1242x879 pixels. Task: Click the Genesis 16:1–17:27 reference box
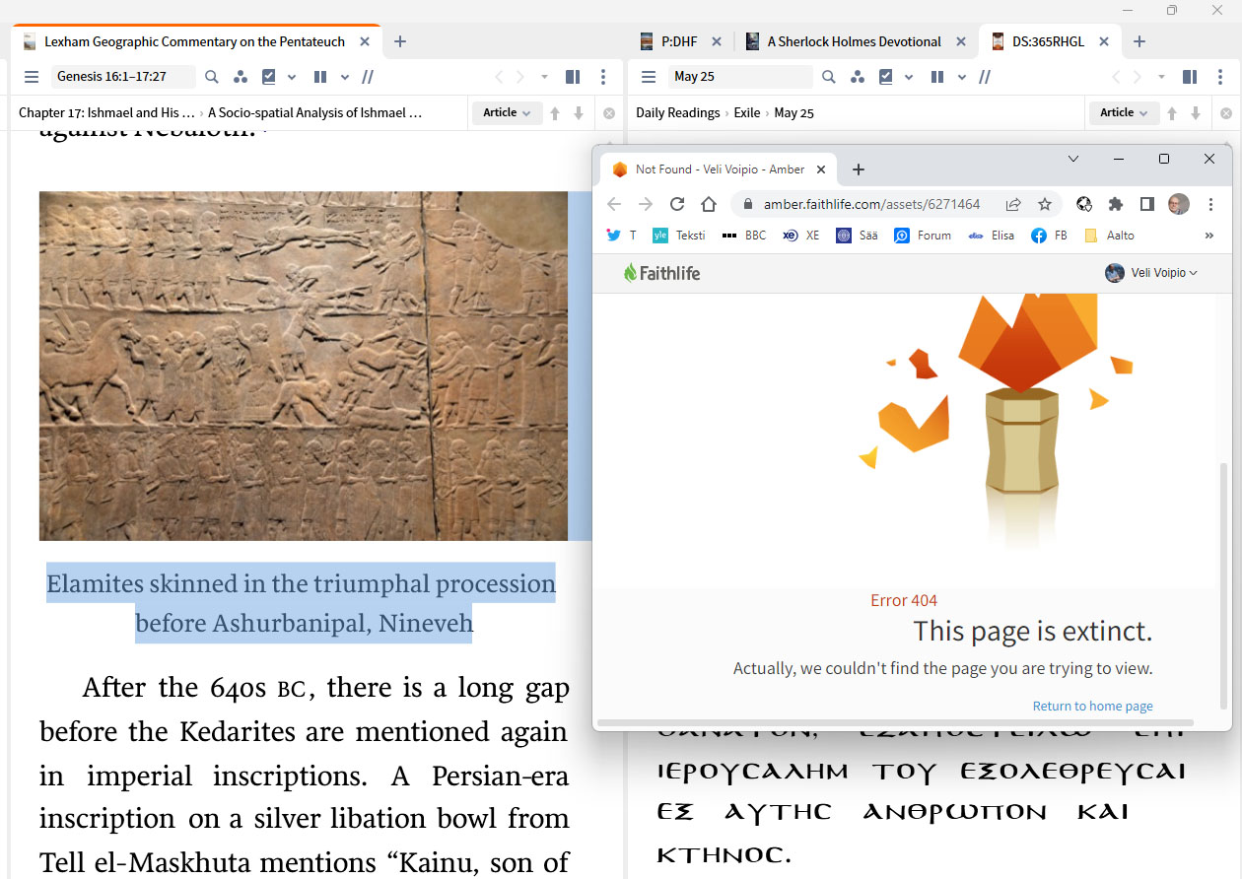[x=122, y=77]
